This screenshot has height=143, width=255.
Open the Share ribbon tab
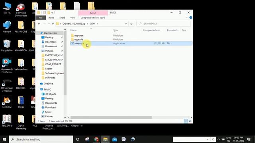point(62,17)
